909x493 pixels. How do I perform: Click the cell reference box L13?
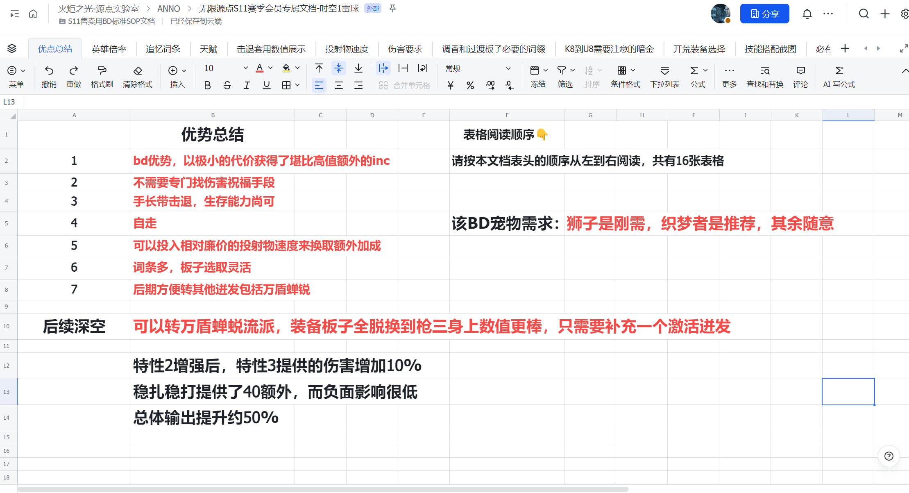coord(9,102)
